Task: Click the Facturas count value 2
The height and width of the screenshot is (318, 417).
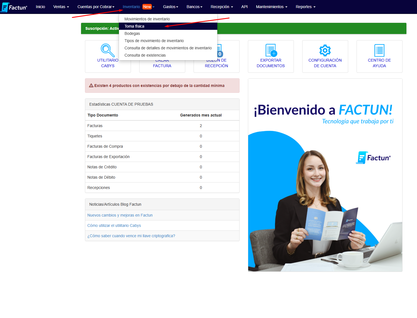Action: (x=201, y=126)
